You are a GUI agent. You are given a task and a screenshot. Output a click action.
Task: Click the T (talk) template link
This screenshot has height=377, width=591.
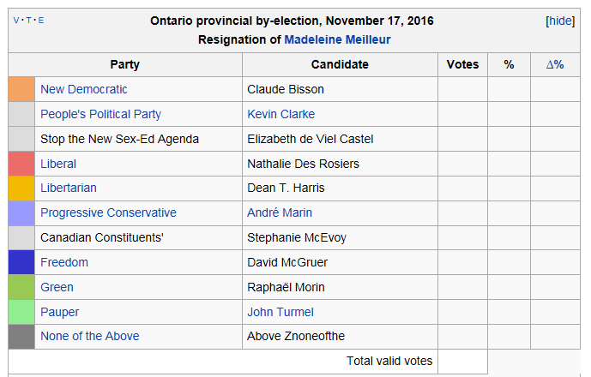point(28,21)
